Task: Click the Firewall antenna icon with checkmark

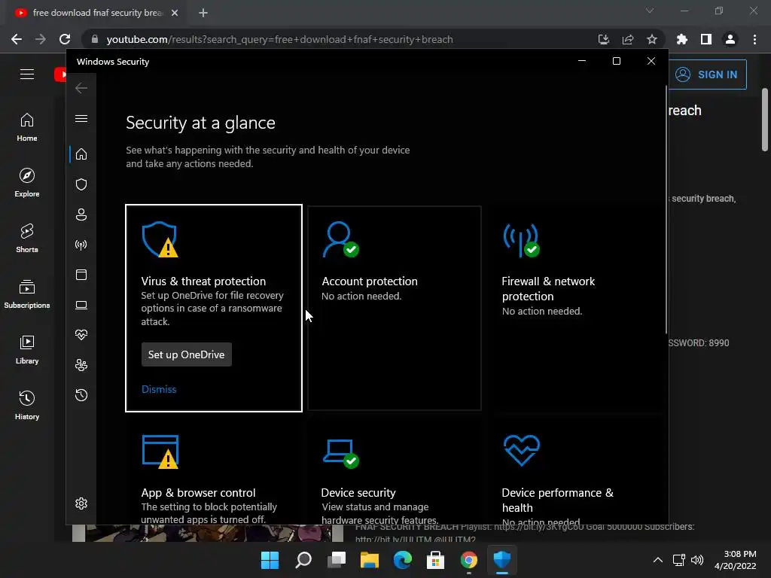Action: (x=521, y=240)
